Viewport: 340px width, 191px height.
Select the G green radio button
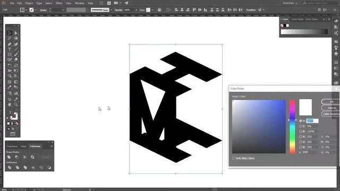click(301, 142)
